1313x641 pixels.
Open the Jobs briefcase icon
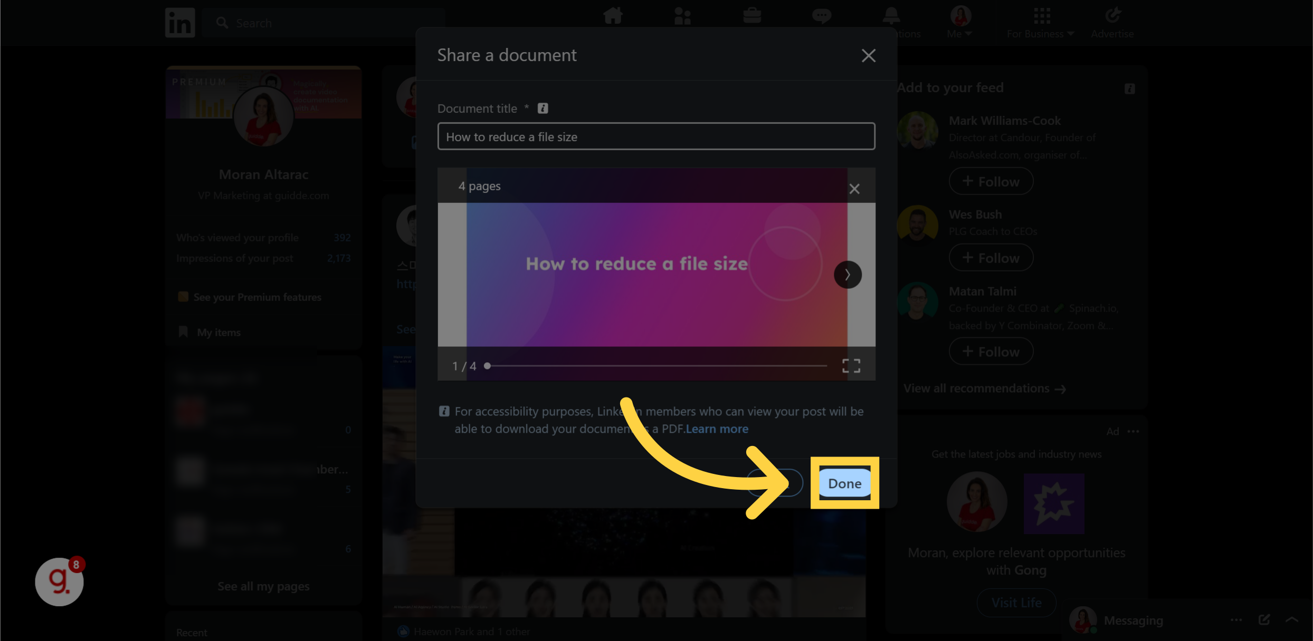[752, 16]
